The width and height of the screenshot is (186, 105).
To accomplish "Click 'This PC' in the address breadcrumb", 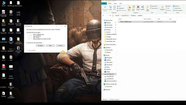I will pyautogui.click(x=117, y=15).
